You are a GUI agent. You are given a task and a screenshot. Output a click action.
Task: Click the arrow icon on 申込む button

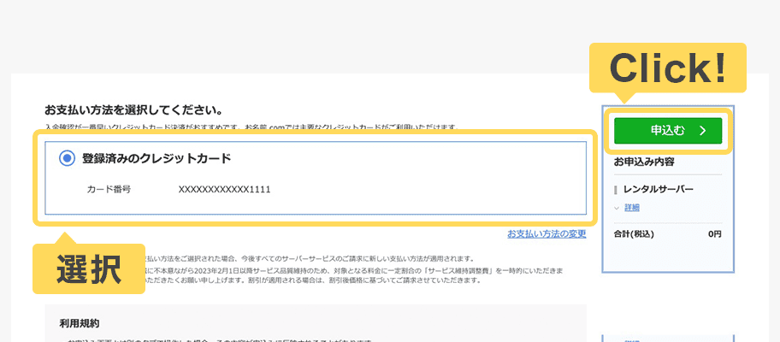(702, 131)
